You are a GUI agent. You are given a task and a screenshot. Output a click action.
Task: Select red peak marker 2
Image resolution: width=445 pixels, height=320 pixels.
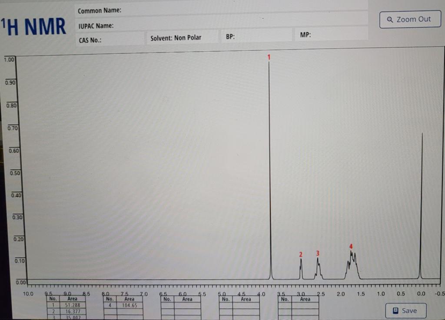301,254
